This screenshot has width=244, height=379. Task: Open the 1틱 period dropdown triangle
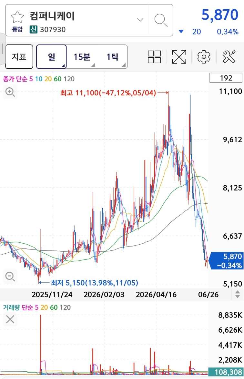tap(124, 65)
